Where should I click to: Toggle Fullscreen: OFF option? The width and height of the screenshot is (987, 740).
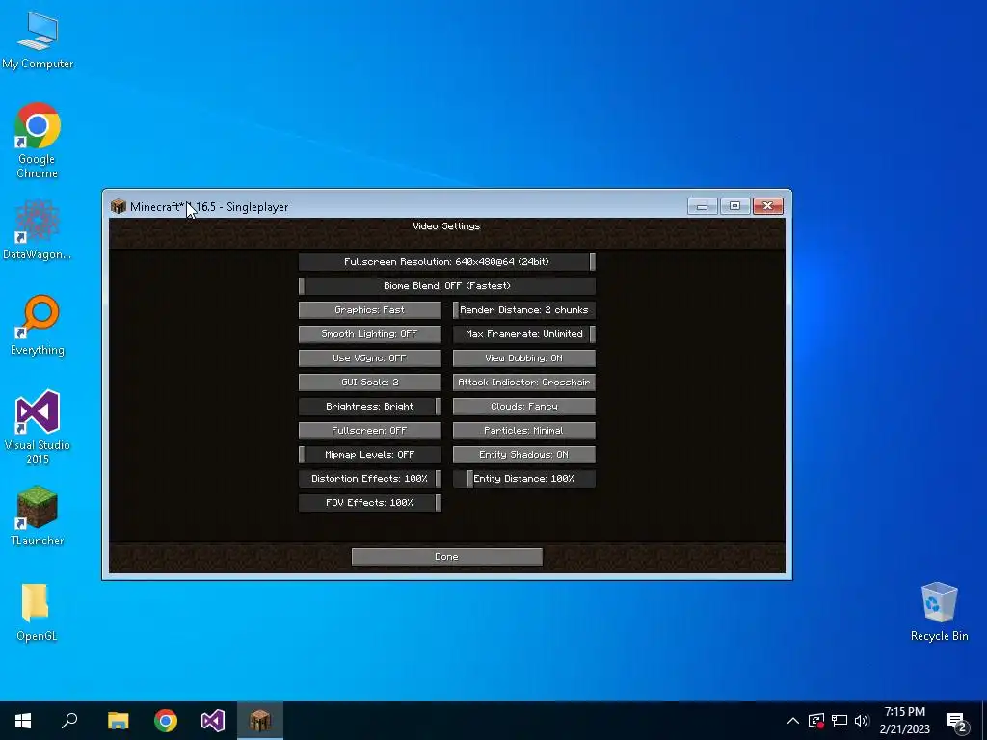click(369, 431)
